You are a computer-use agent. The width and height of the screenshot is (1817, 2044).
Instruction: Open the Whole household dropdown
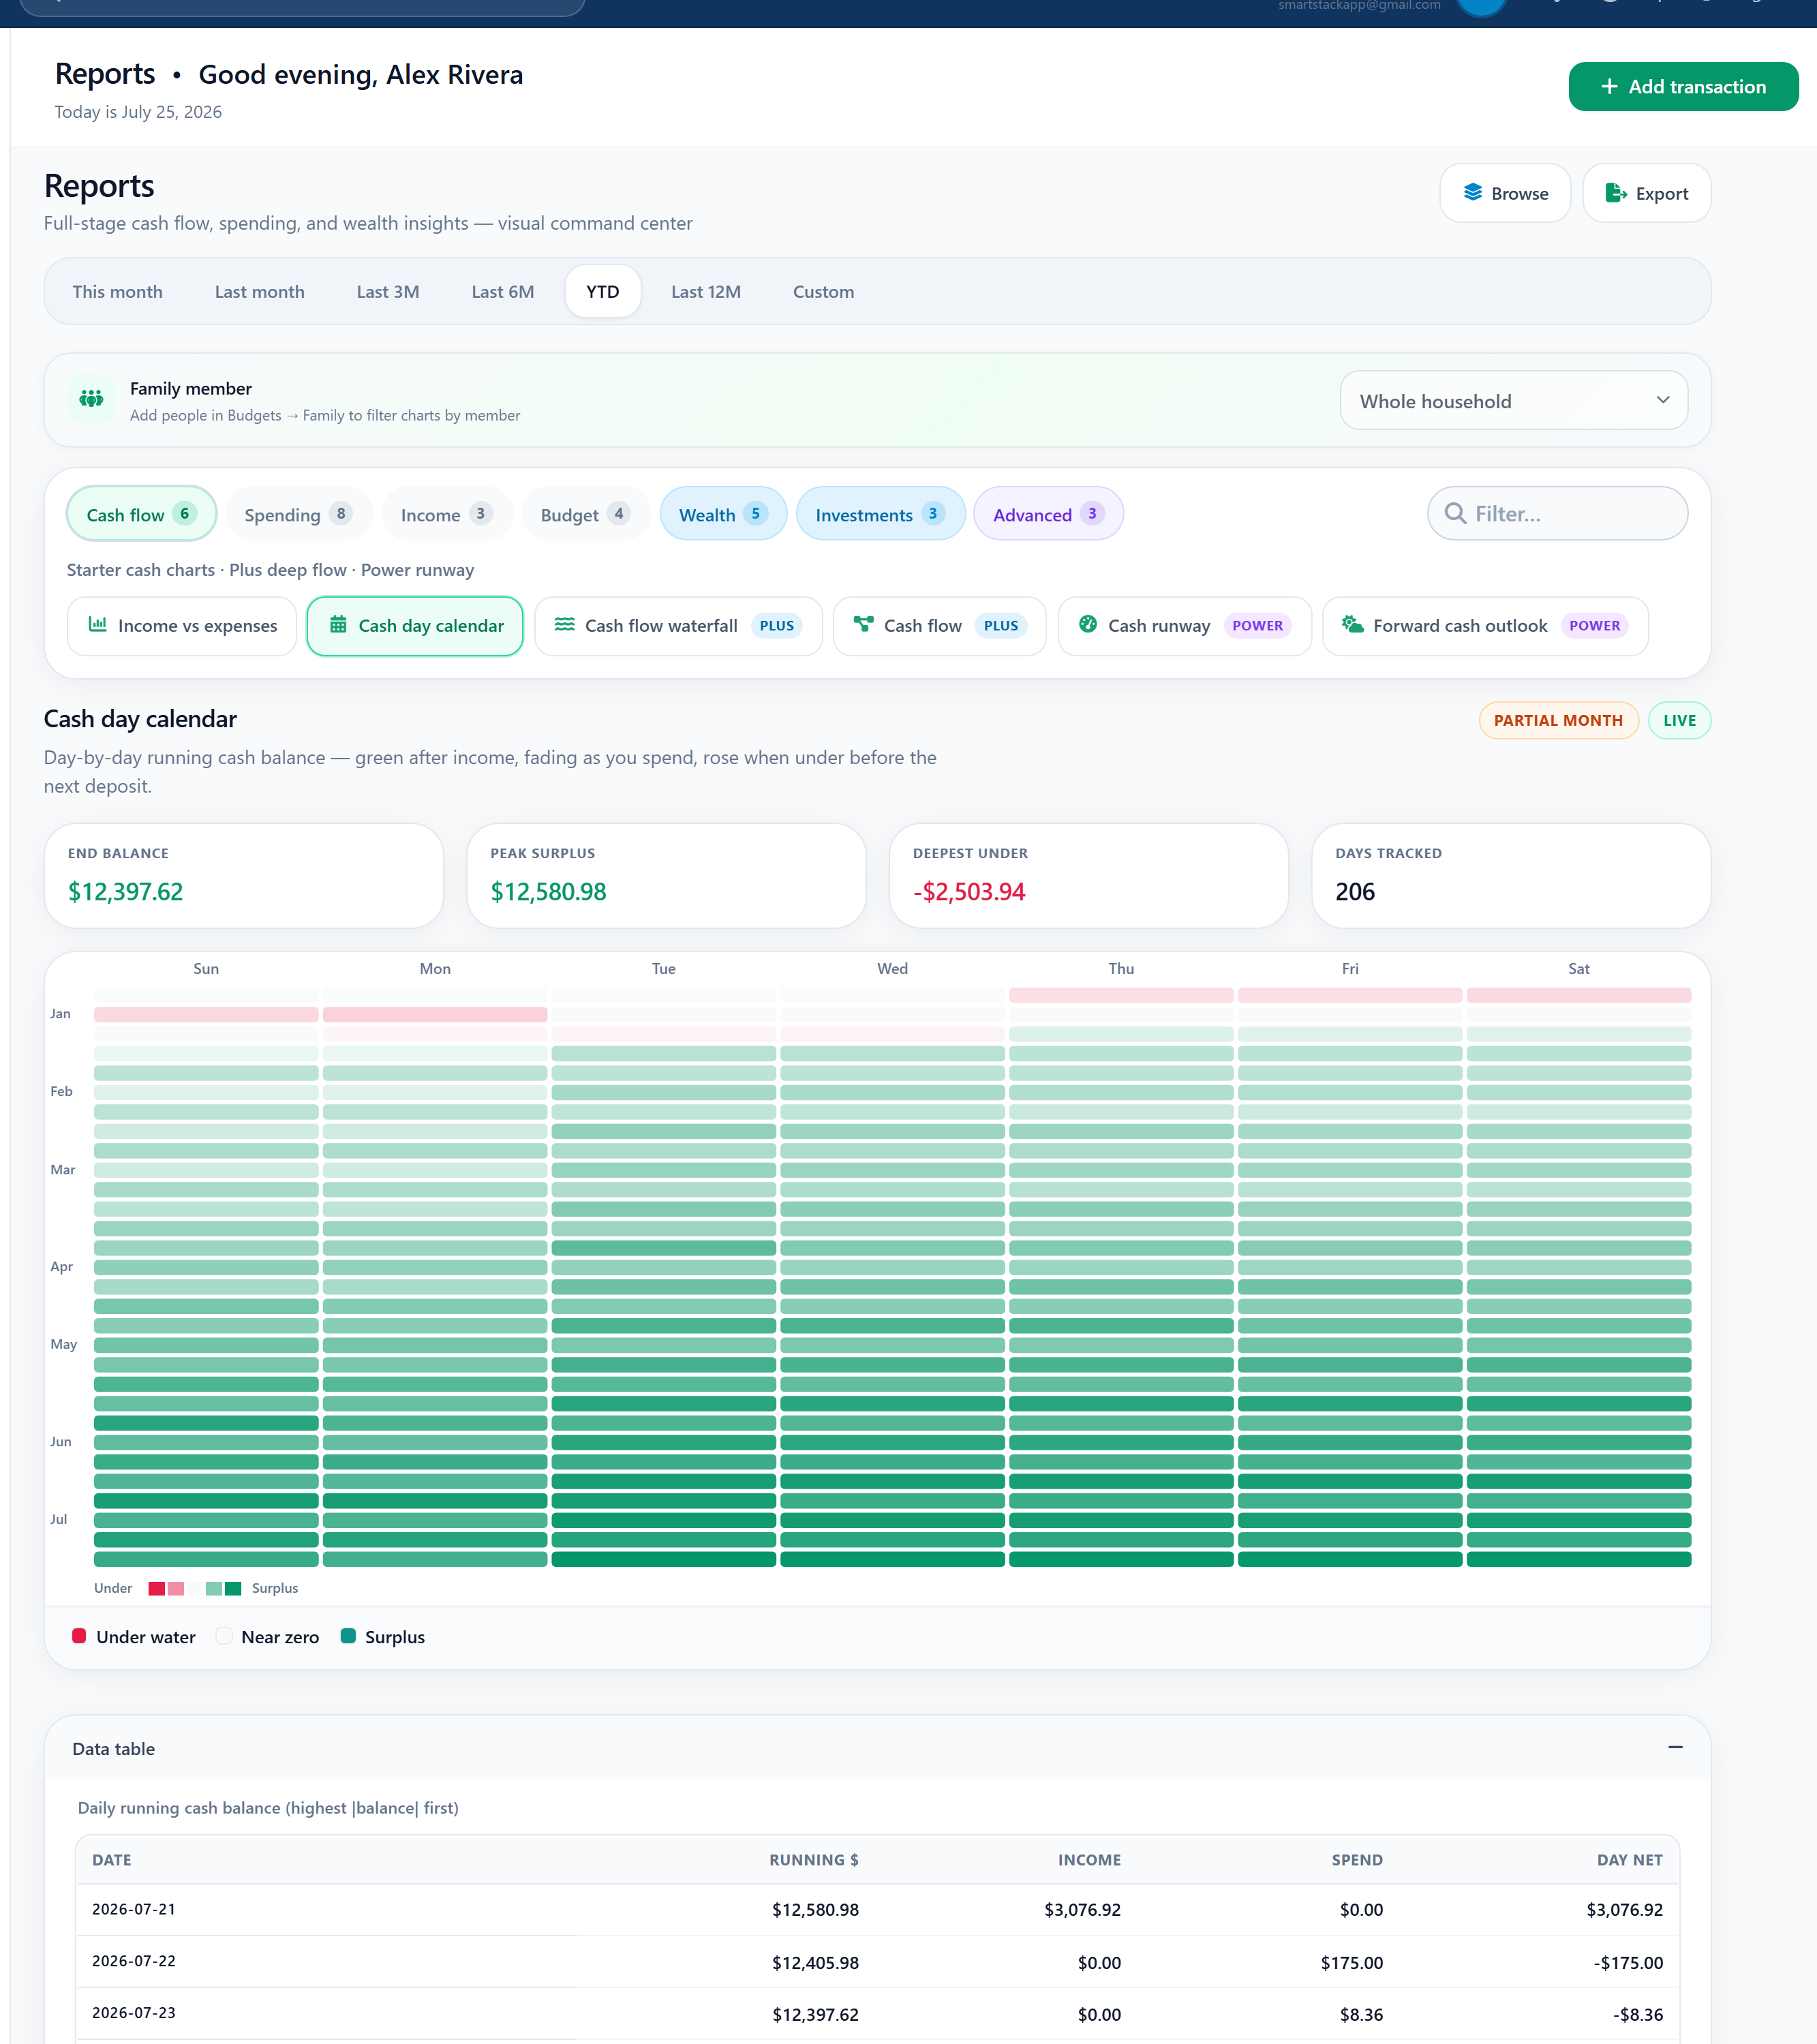(1513, 401)
